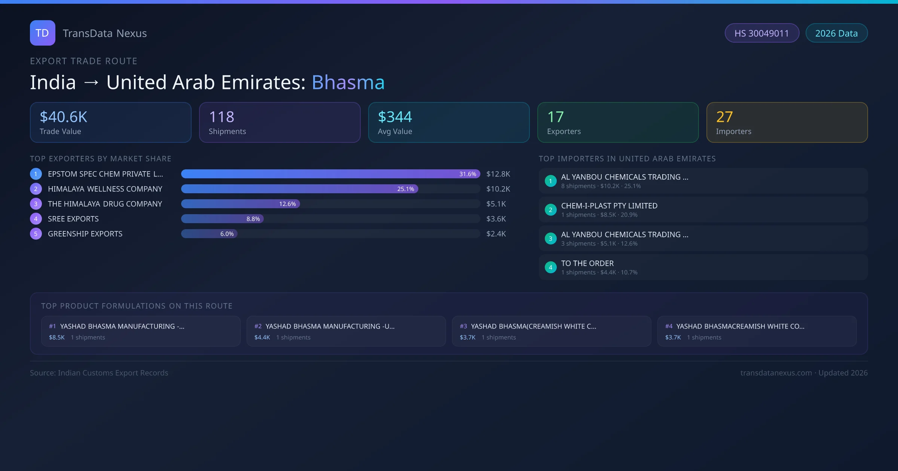Image resolution: width=898 pixels, height=471 pixels.
Task: Click rank 1 badge beside EPSTOM SPEC CHEM
Action: click(x=36, y=174)
